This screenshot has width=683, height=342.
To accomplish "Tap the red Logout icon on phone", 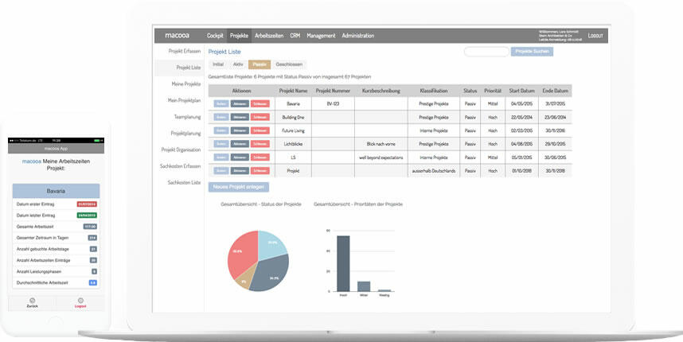I will 80,301.
